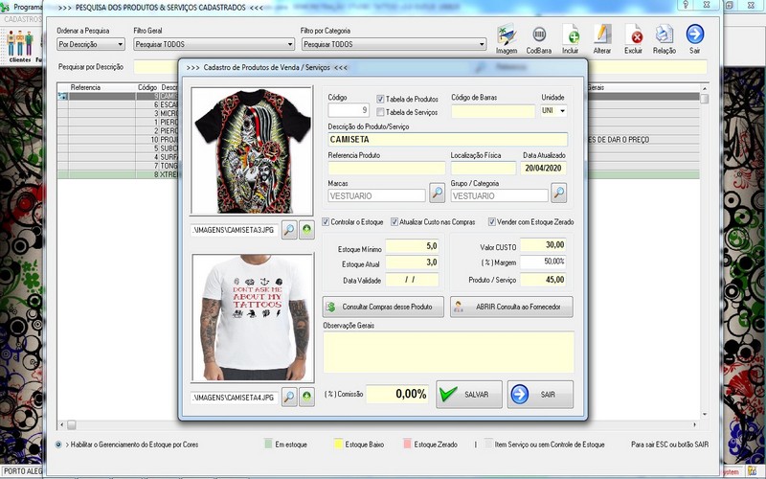766x479 pixels.
Task: Open the Filtro por Categoria dropdown
Action: pyautogui.click(x=394, y=44)
